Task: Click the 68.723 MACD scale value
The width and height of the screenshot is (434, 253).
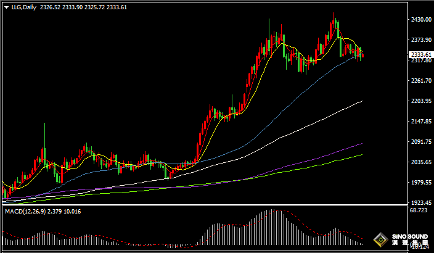Action: click(419, 211)
